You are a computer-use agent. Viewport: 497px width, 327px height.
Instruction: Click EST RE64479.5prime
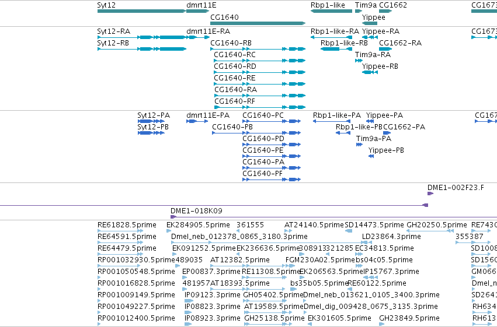coord(120,254)
